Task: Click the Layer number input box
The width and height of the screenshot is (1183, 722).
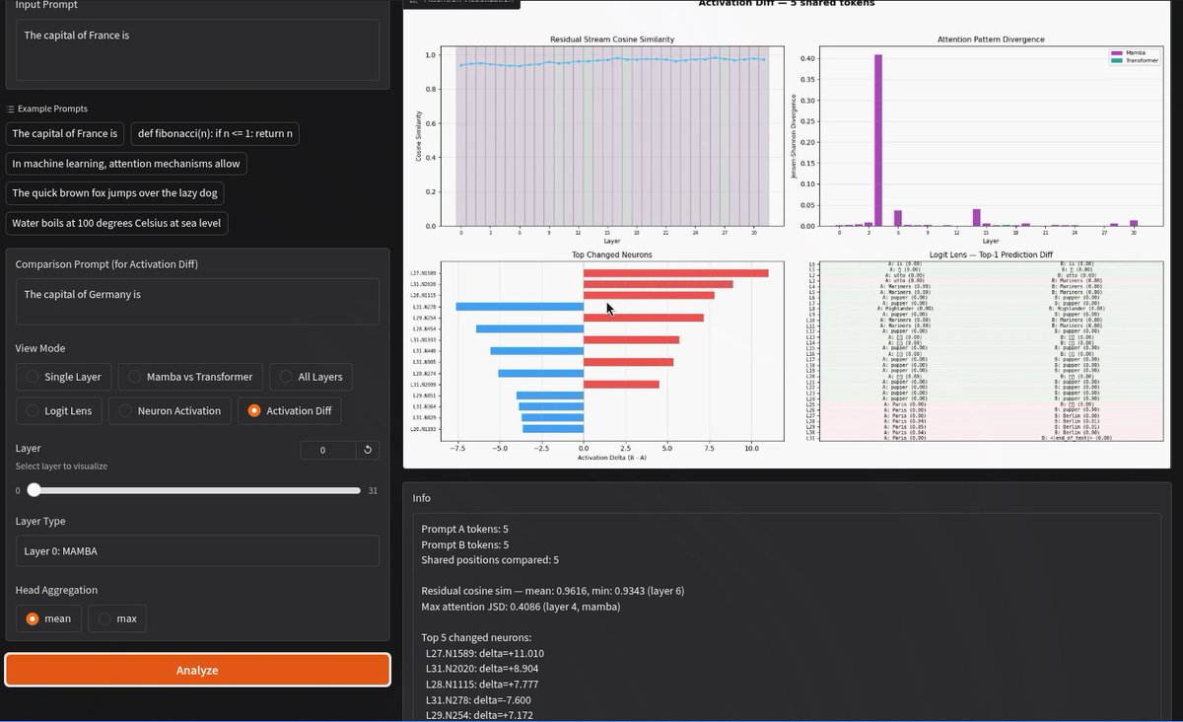Action: [328, 450]
